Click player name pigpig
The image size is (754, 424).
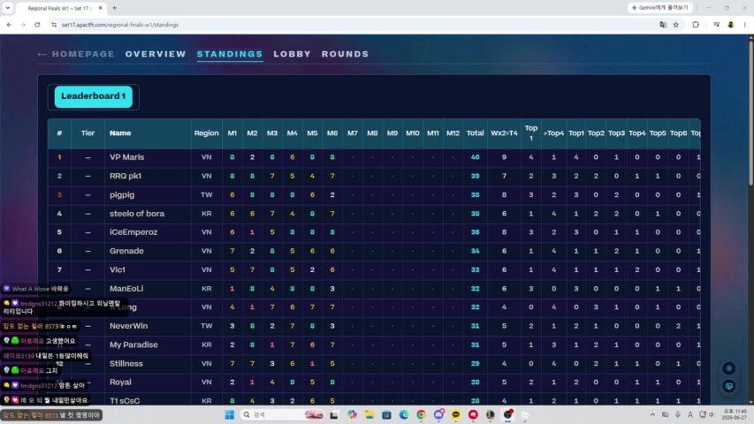(x=122, y=194)
